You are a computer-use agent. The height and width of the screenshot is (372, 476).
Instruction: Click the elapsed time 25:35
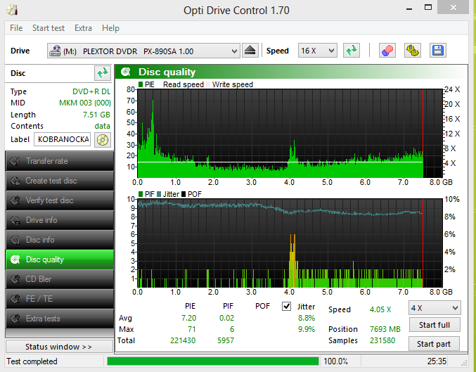[437, 361]
